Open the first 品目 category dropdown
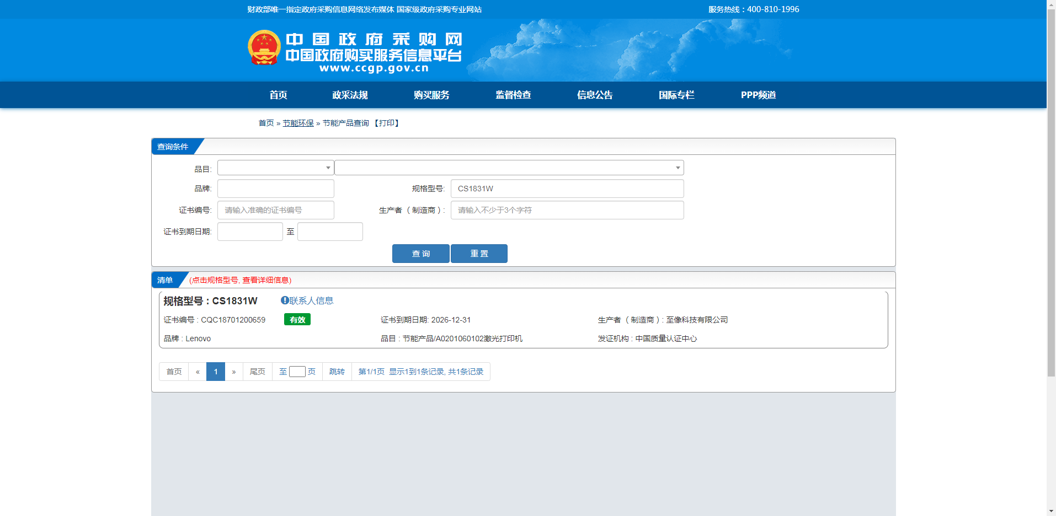 tap(275, 168)
